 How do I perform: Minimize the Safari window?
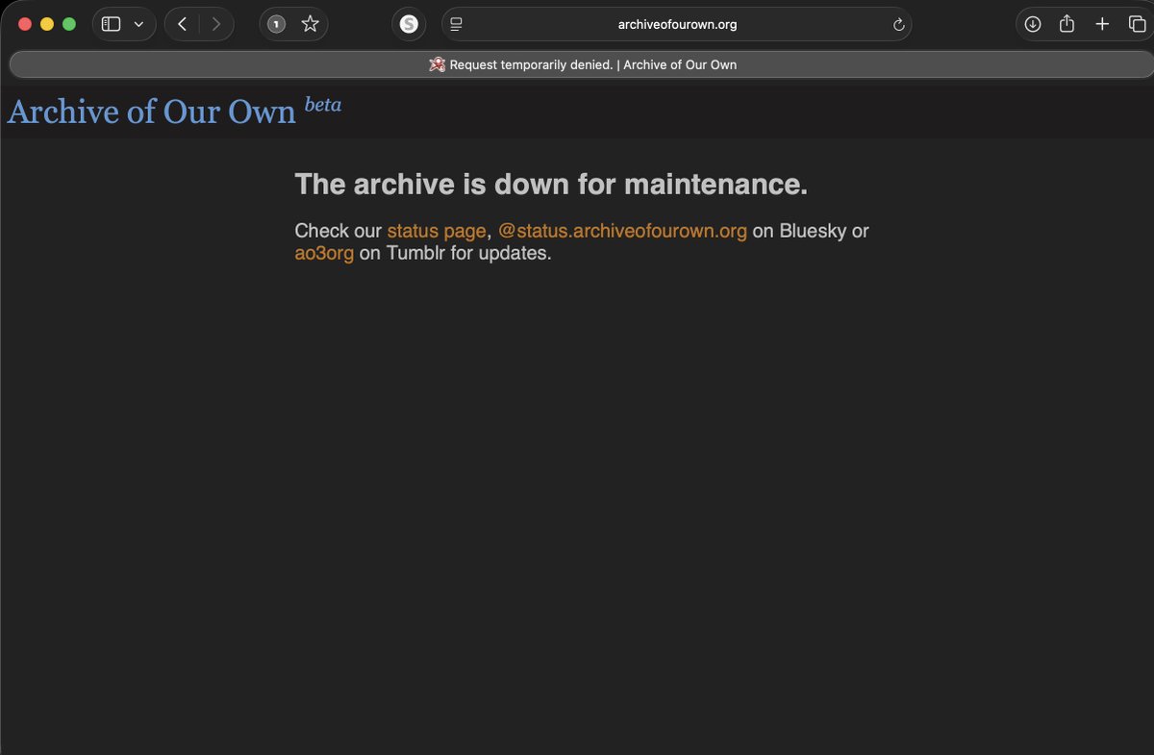click(x=47, y=24)
